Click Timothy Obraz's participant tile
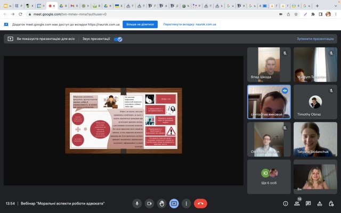The image size is (341, 213). pyautogui.click(x=315, y=102)
